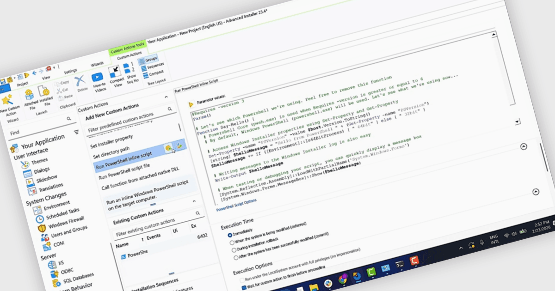The width and height of the screenshot is (555, 291).
Task: Add Run PowerShell inline script without sequence icon
Action: point(180,145)
